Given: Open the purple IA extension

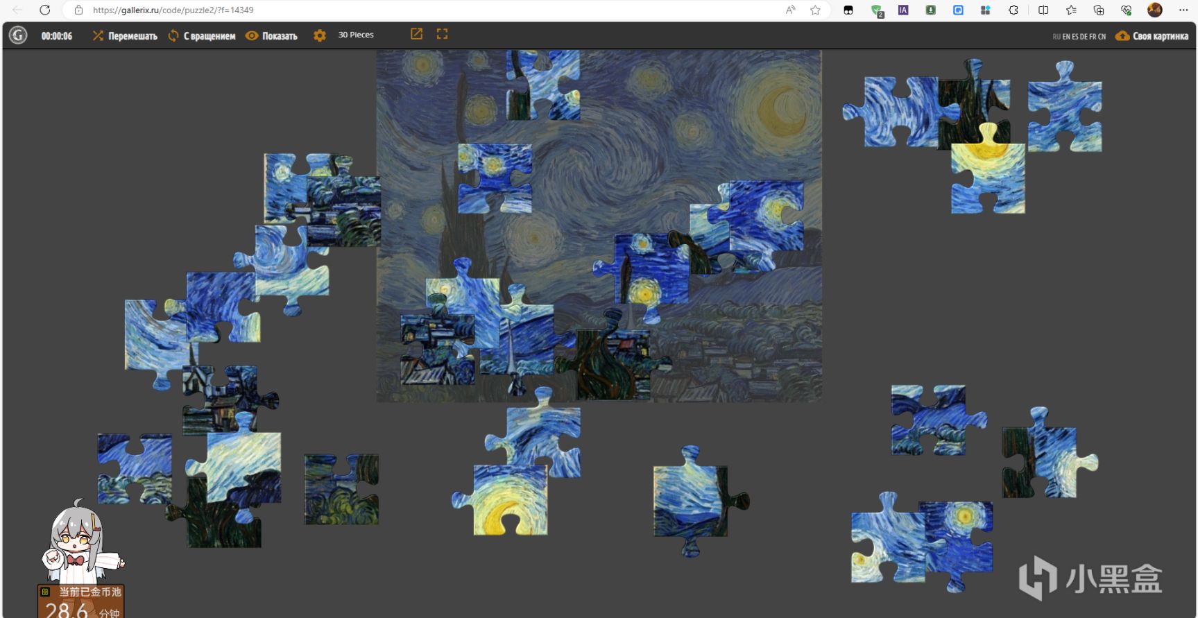Looking at the screenshot, I should coord(903,10).
